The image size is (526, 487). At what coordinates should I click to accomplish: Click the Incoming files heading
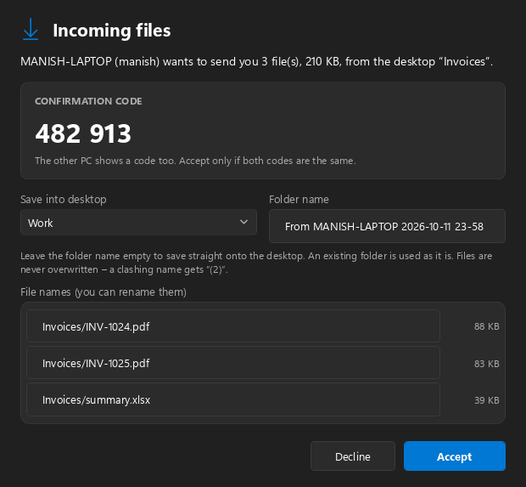coord(112,31)
